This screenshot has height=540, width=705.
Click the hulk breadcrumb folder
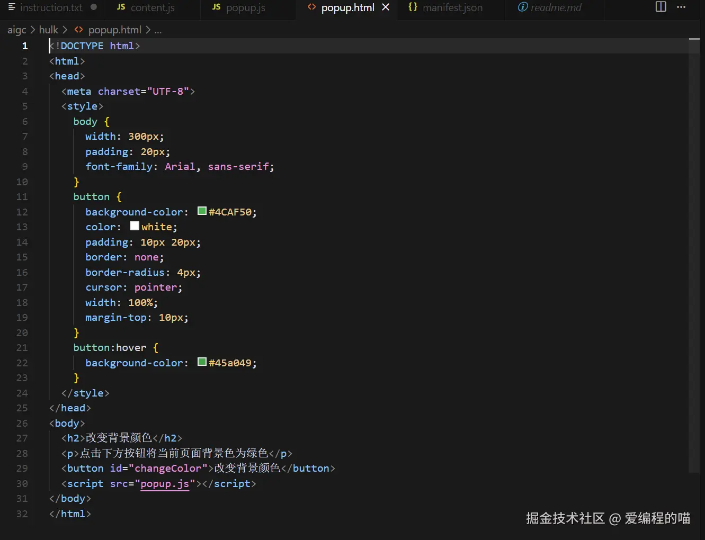(49, 30)
